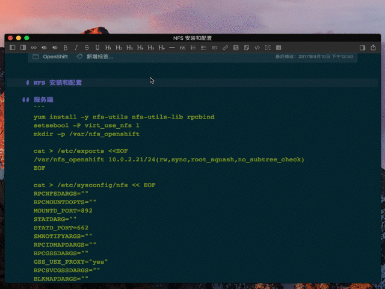Click the 'BLKMAPDARGS=""' line

coord(61,279)
